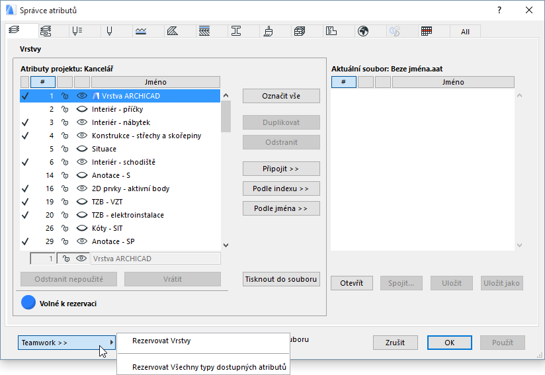Viewport: 545px width, 375px height.
Task: Click the lock icon of Vrstva ARCHICAD row
Action: (x=65, y=96)
